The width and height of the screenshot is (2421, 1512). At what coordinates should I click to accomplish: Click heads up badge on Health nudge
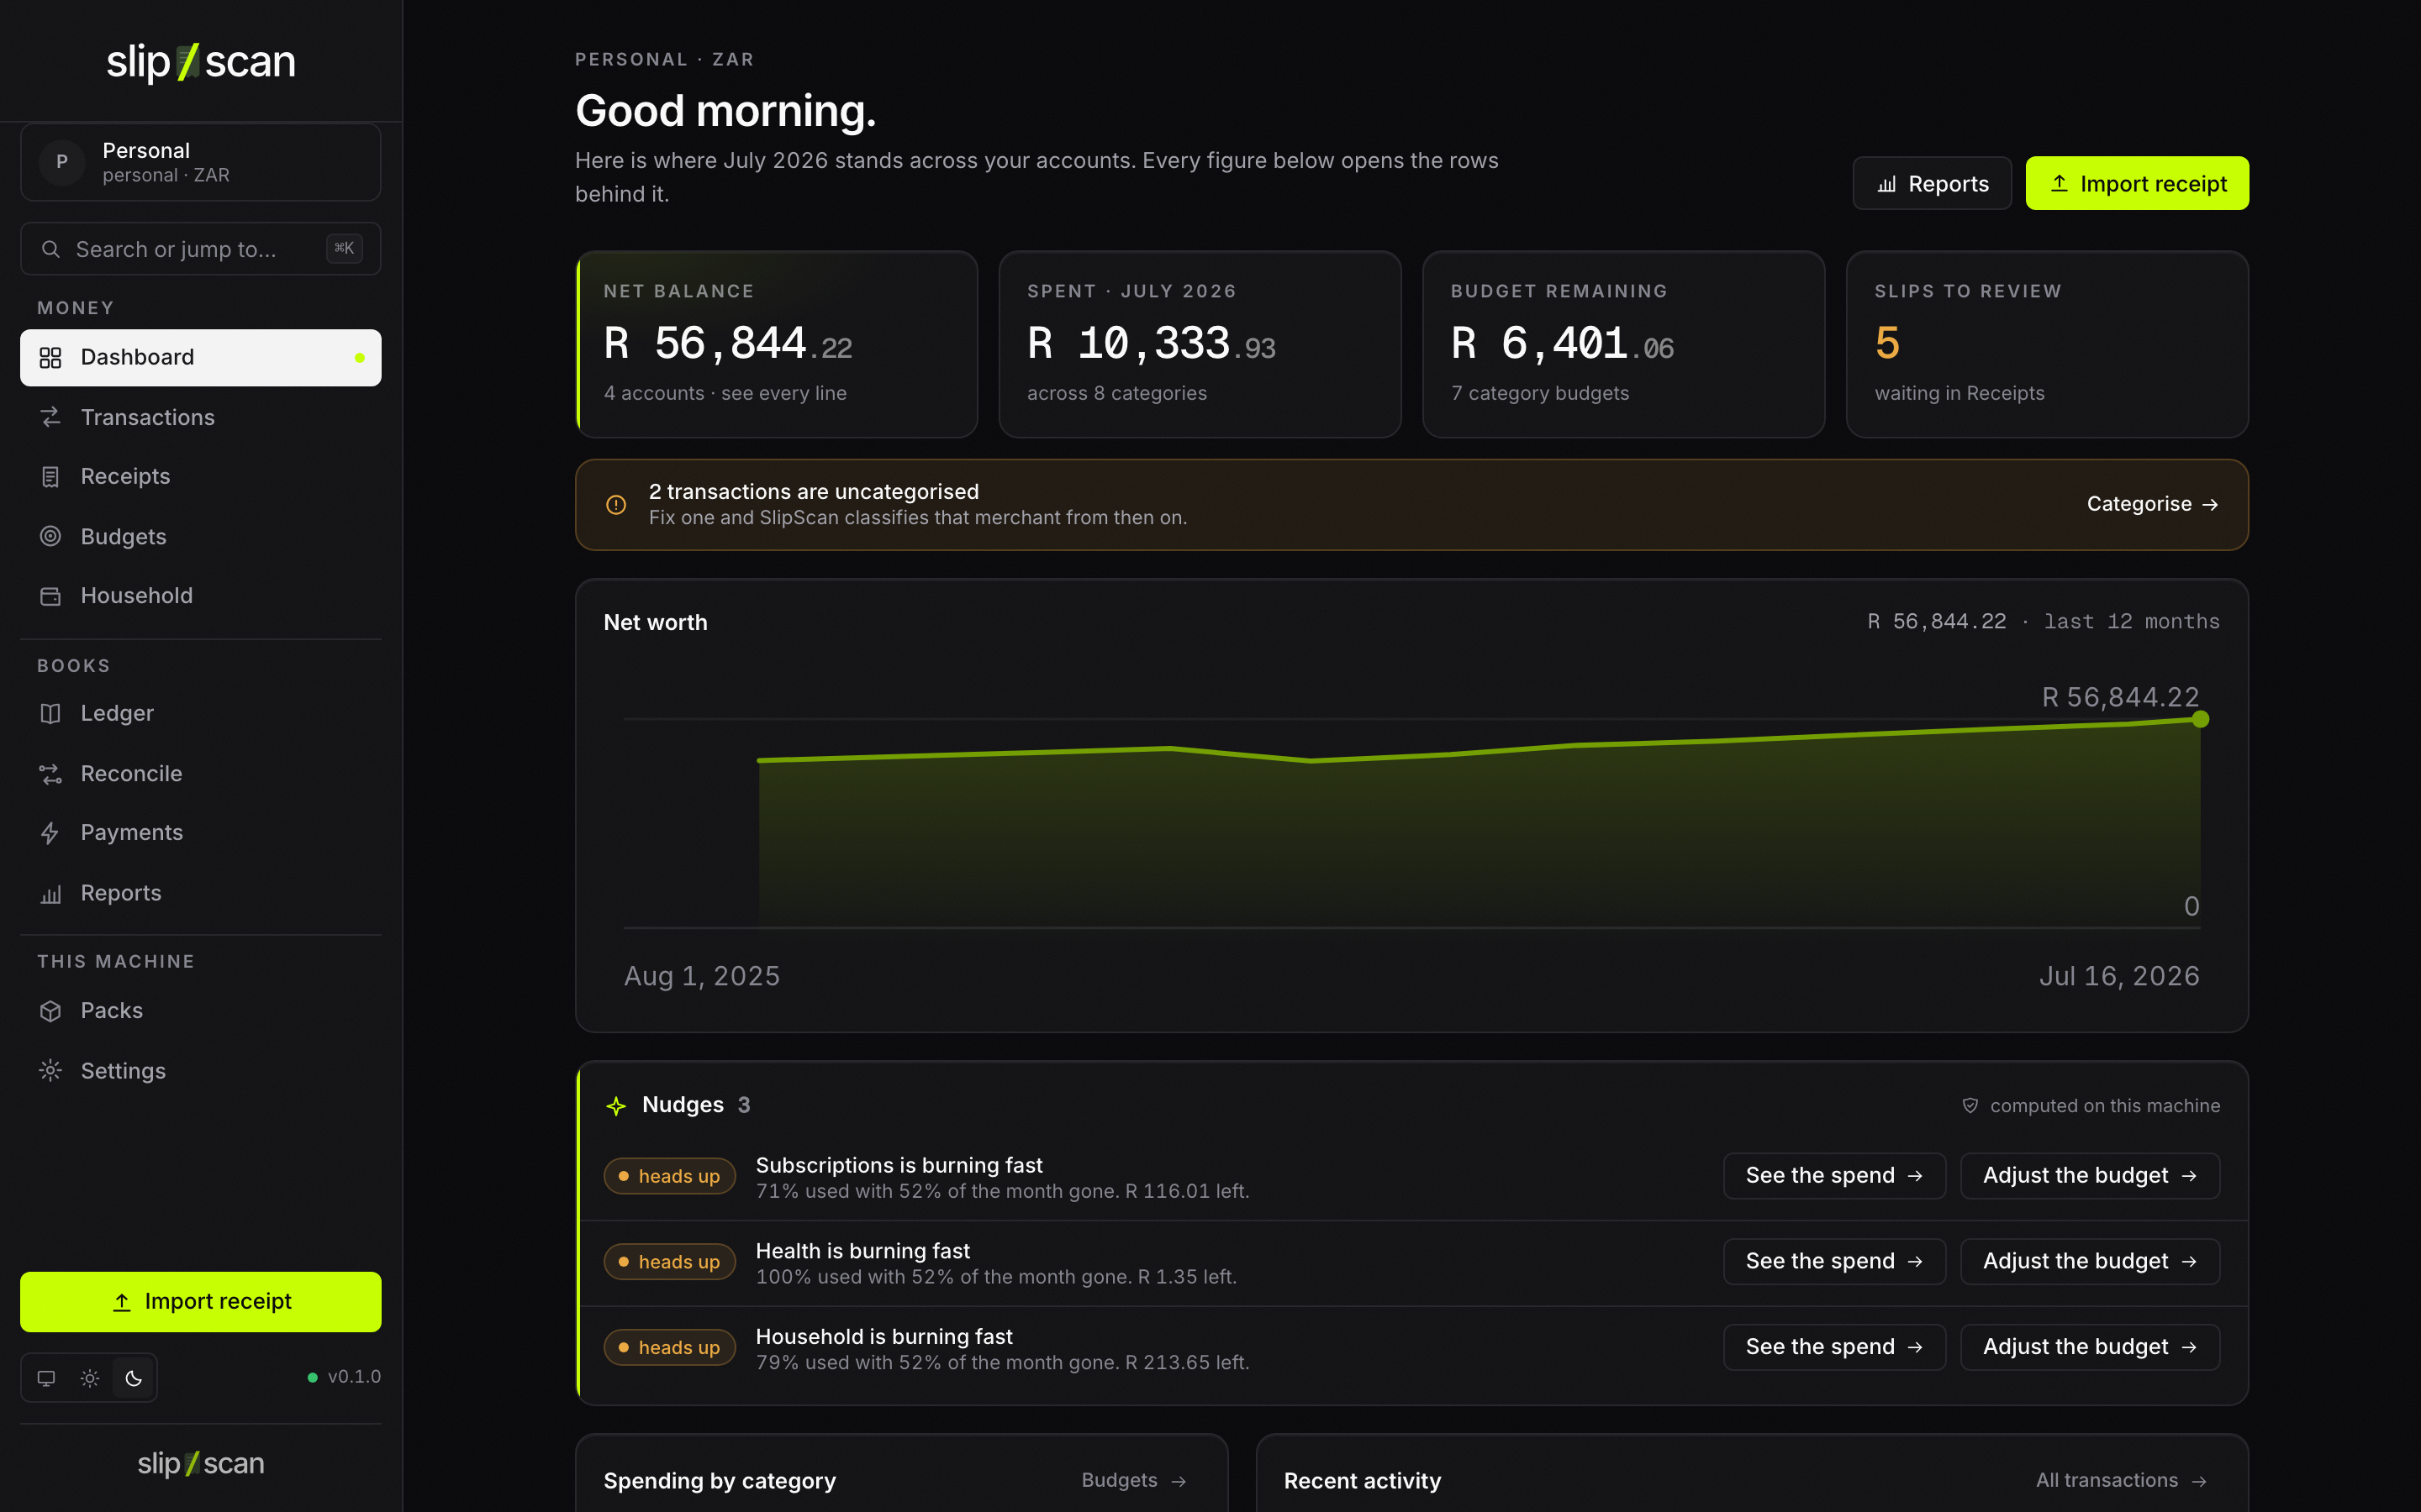[669, 1262]
